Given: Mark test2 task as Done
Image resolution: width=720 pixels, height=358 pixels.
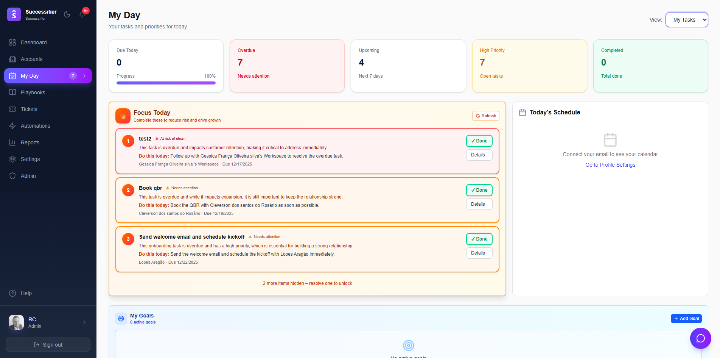Looking at the screenshot, I should tap(479, 141).
